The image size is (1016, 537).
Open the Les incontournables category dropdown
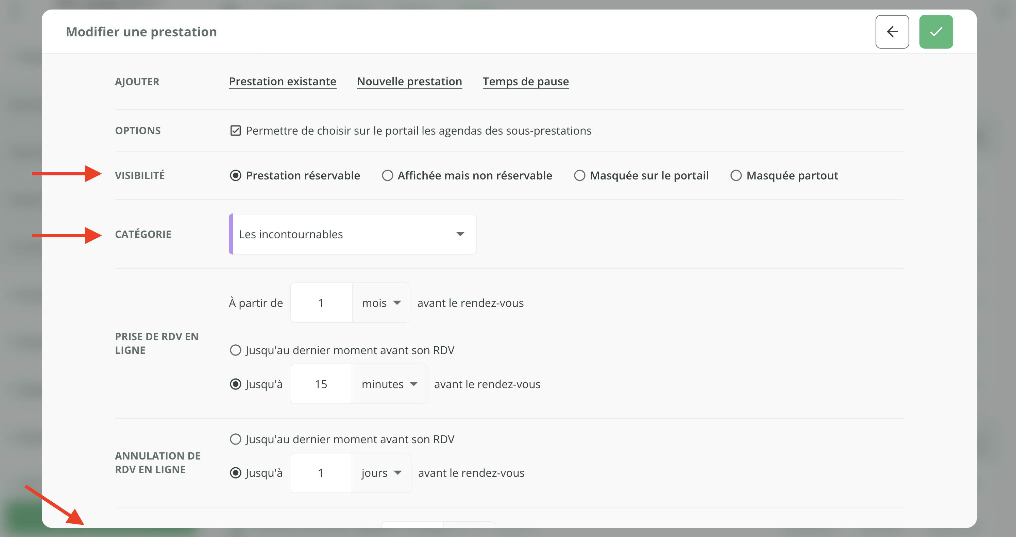coord(353,234)
